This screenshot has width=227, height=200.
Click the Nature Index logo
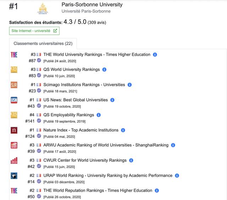[x=14, y=130]
